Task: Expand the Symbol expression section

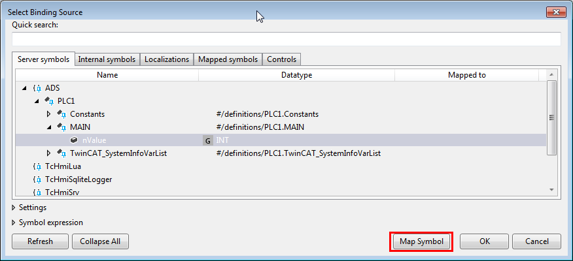Action: tap(14, 223)
